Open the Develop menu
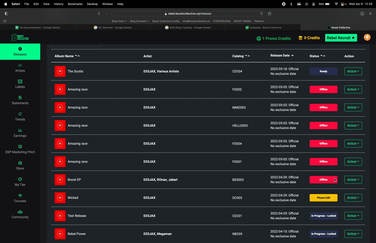The image size is (376, 243). point(92,4)
